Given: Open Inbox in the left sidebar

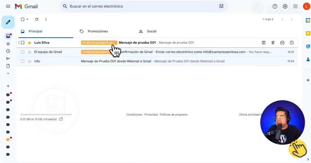Looking at the screenshot, I should coord(8,36).
